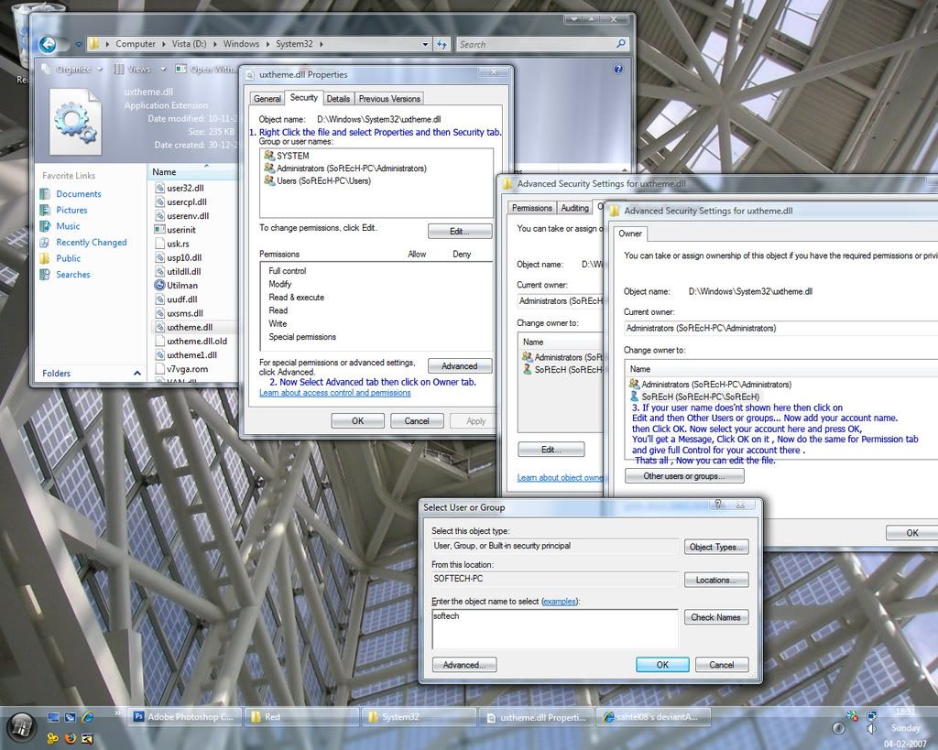
Task: Click Advanced... in Select User or Group
Action: (x=464, y=665)
